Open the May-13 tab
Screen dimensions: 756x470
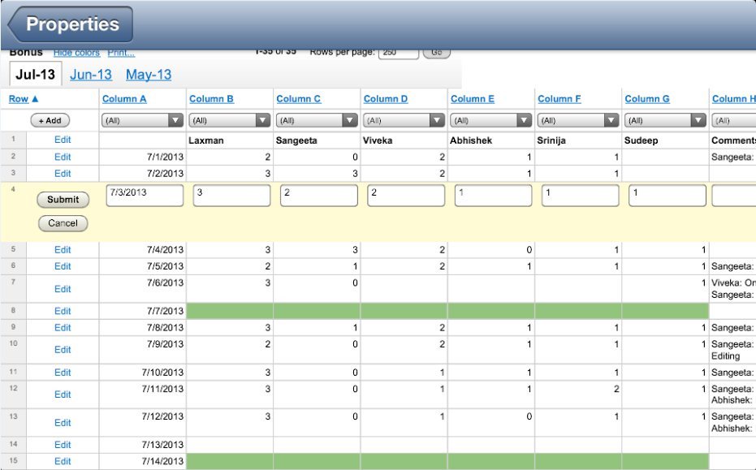pyautogui.click(x=149, y=75)
